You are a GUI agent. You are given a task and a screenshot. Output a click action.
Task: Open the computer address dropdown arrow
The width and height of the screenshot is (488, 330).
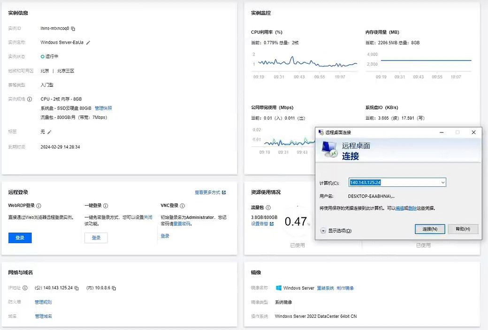(442, 182)
